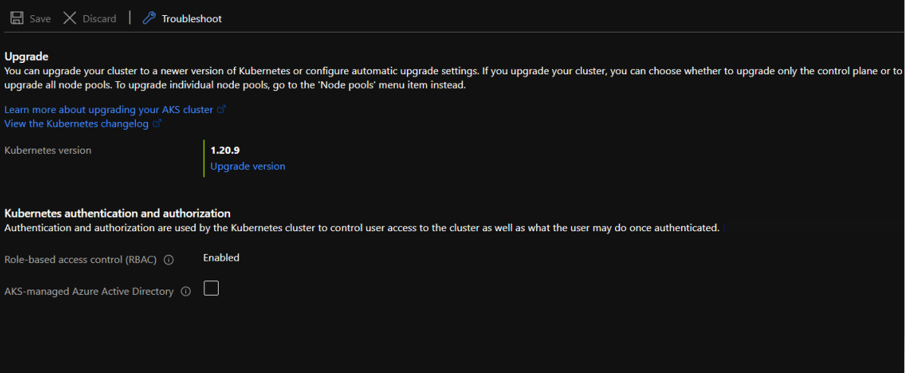Image resolution: width=905 pixels, height=373 pixels.
Task: Open the Troubleshoot text label in toolbar
Action: tap(191, 18)
